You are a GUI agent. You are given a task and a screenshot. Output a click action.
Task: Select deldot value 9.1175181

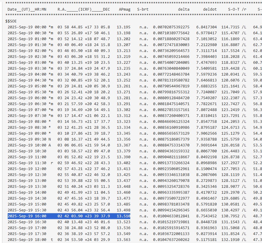tap(208, 240)
